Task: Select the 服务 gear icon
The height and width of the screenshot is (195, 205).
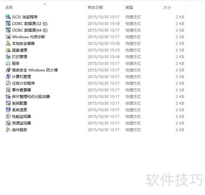Action: (8, 63)
